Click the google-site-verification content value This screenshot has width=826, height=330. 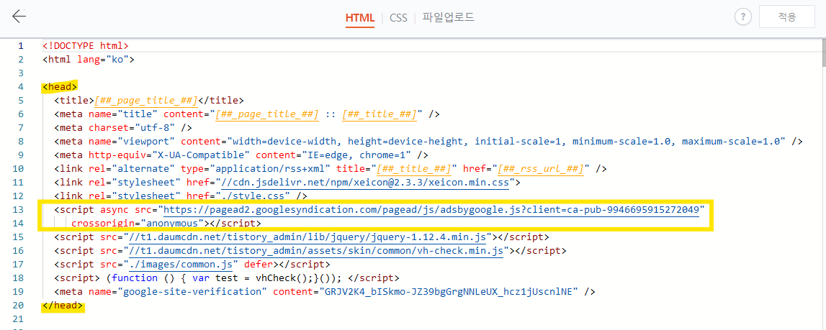click(449, 292)
